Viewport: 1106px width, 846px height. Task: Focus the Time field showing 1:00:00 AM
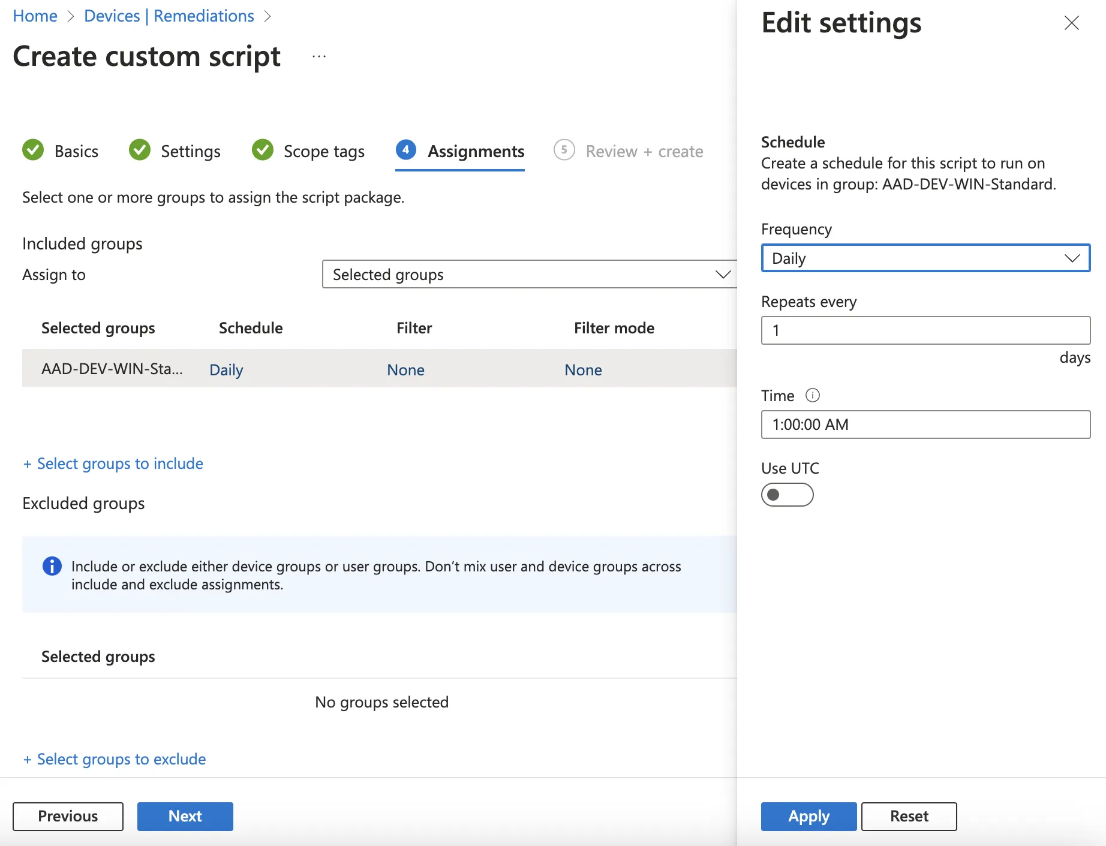pyautogui.click(x=925, y=424)
